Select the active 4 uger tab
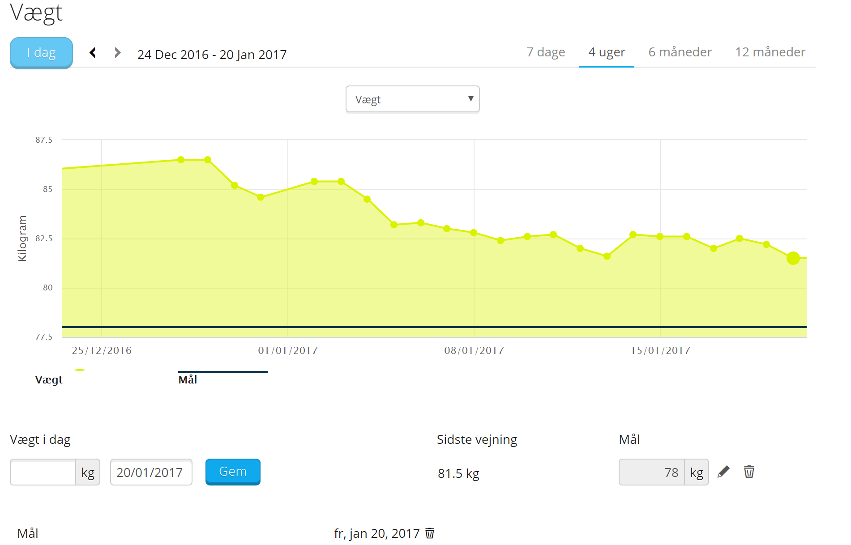The height and width of the screenshot is (545, 851). click(x=607, y=52)
